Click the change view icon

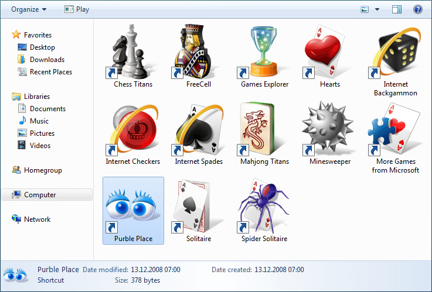click(x=365, y=9)
